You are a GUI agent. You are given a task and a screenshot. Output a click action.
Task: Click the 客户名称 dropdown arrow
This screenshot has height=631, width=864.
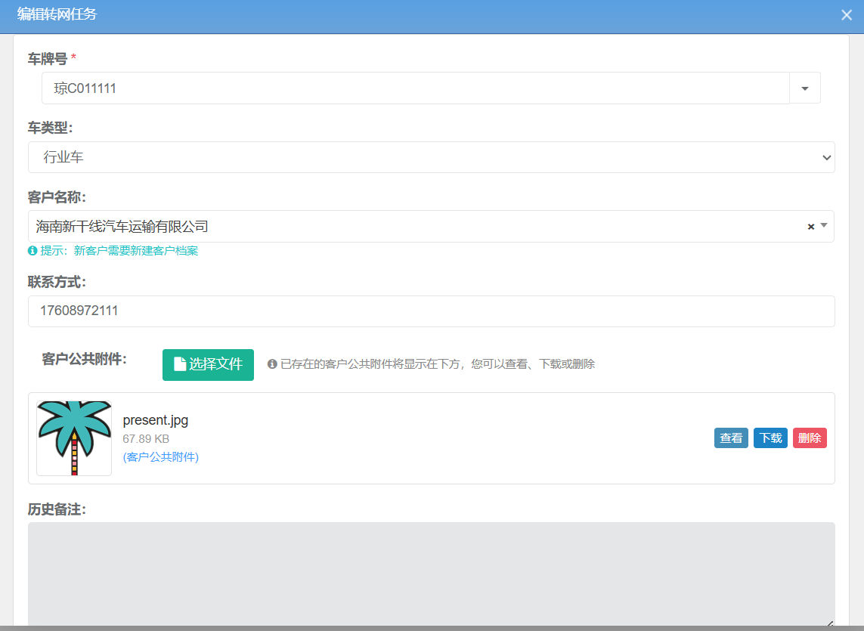point(824,225)
